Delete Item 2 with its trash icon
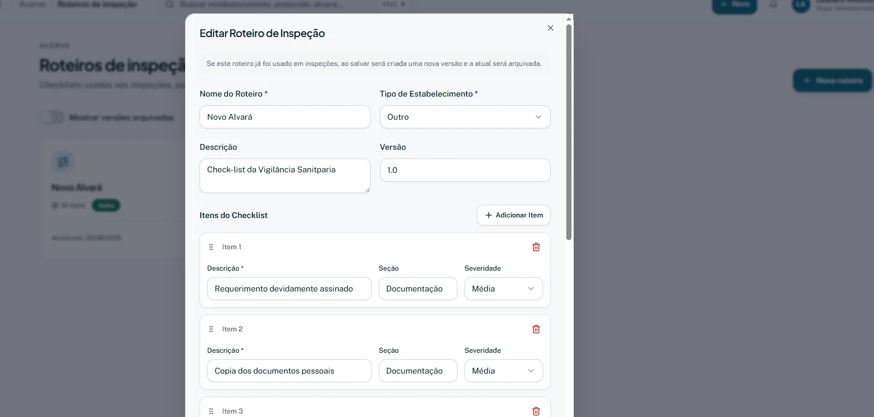This screenshot has height=417, width=874. point(536,329)
